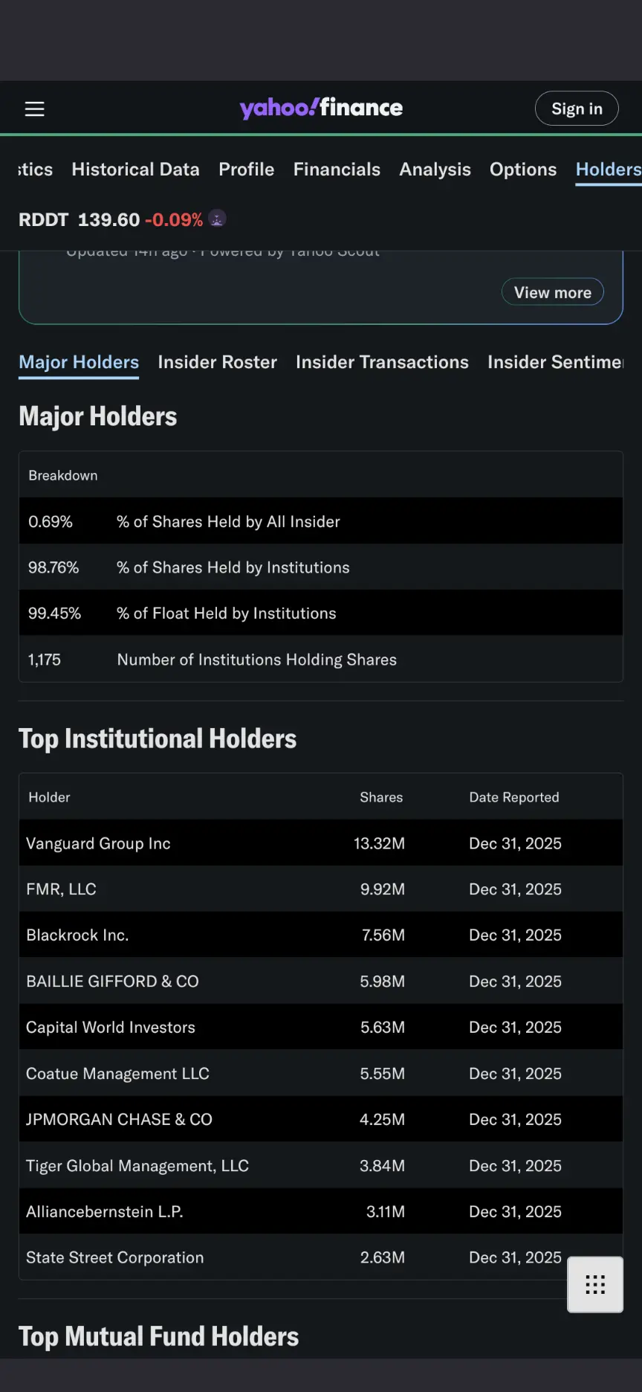
Task: Open the Insider Transactions sub-tab
Action: pos(382,362)
